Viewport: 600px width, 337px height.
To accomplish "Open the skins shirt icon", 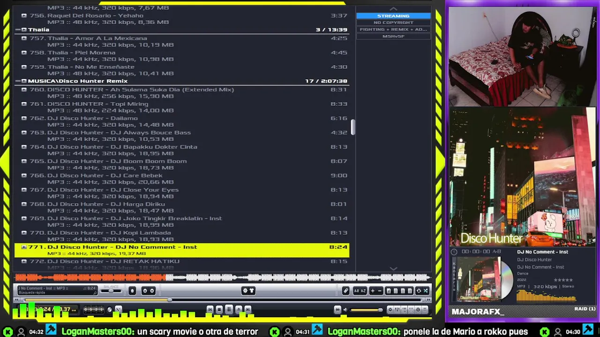I will (x=252, y=291).
